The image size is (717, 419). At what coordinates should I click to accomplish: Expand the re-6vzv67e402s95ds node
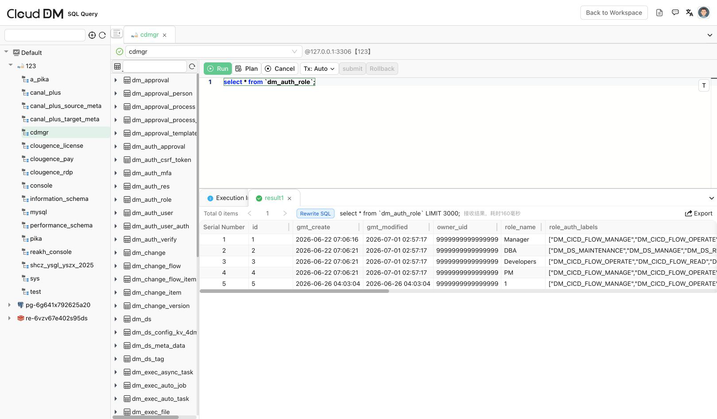9,318
